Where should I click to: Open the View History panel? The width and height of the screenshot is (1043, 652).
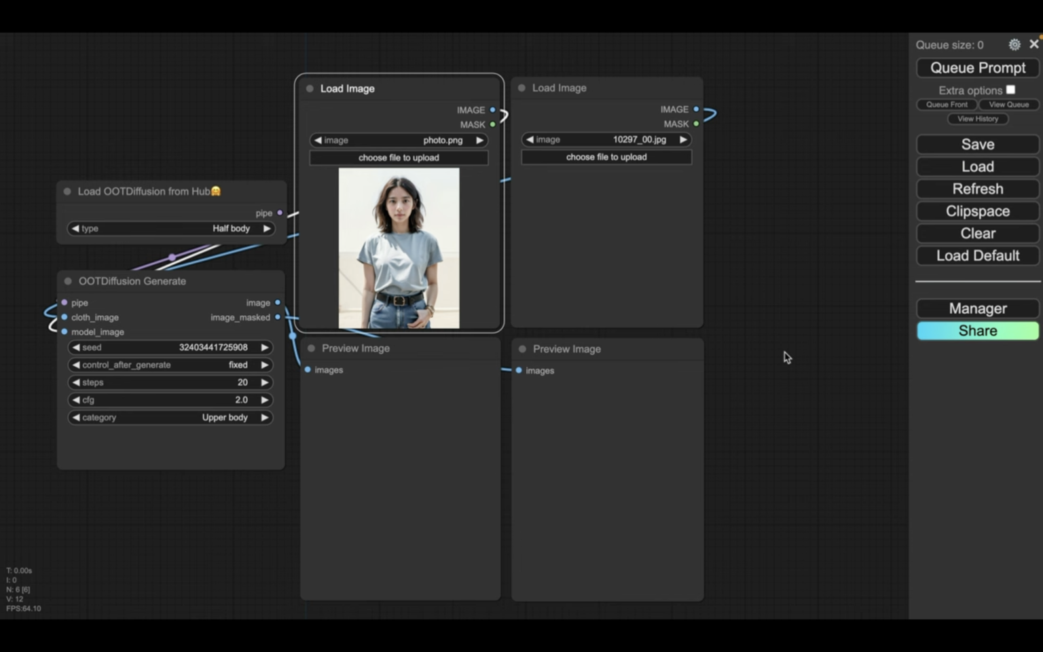[977, 119]
